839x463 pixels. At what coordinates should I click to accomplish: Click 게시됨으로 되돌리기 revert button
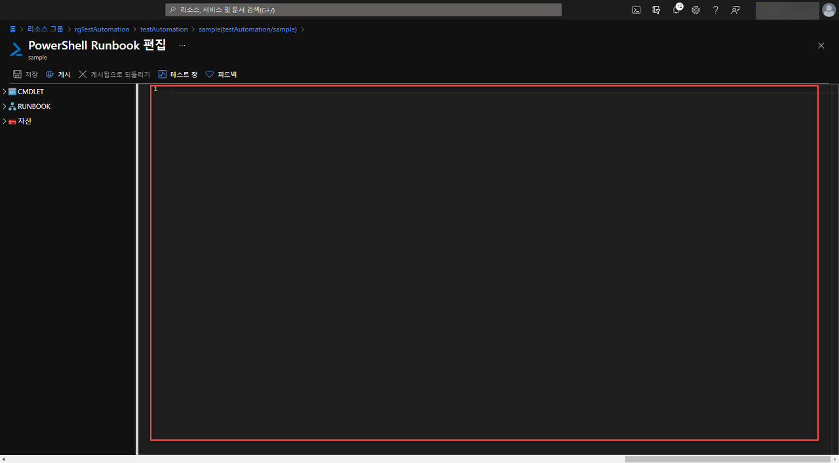coord(114,75)
